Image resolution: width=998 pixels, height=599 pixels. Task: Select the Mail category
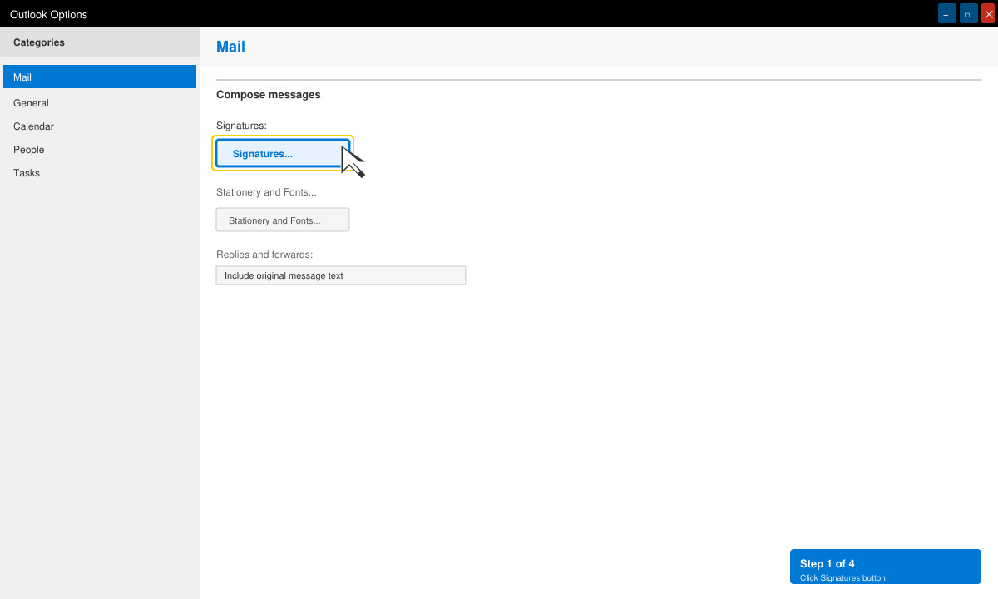100,77
